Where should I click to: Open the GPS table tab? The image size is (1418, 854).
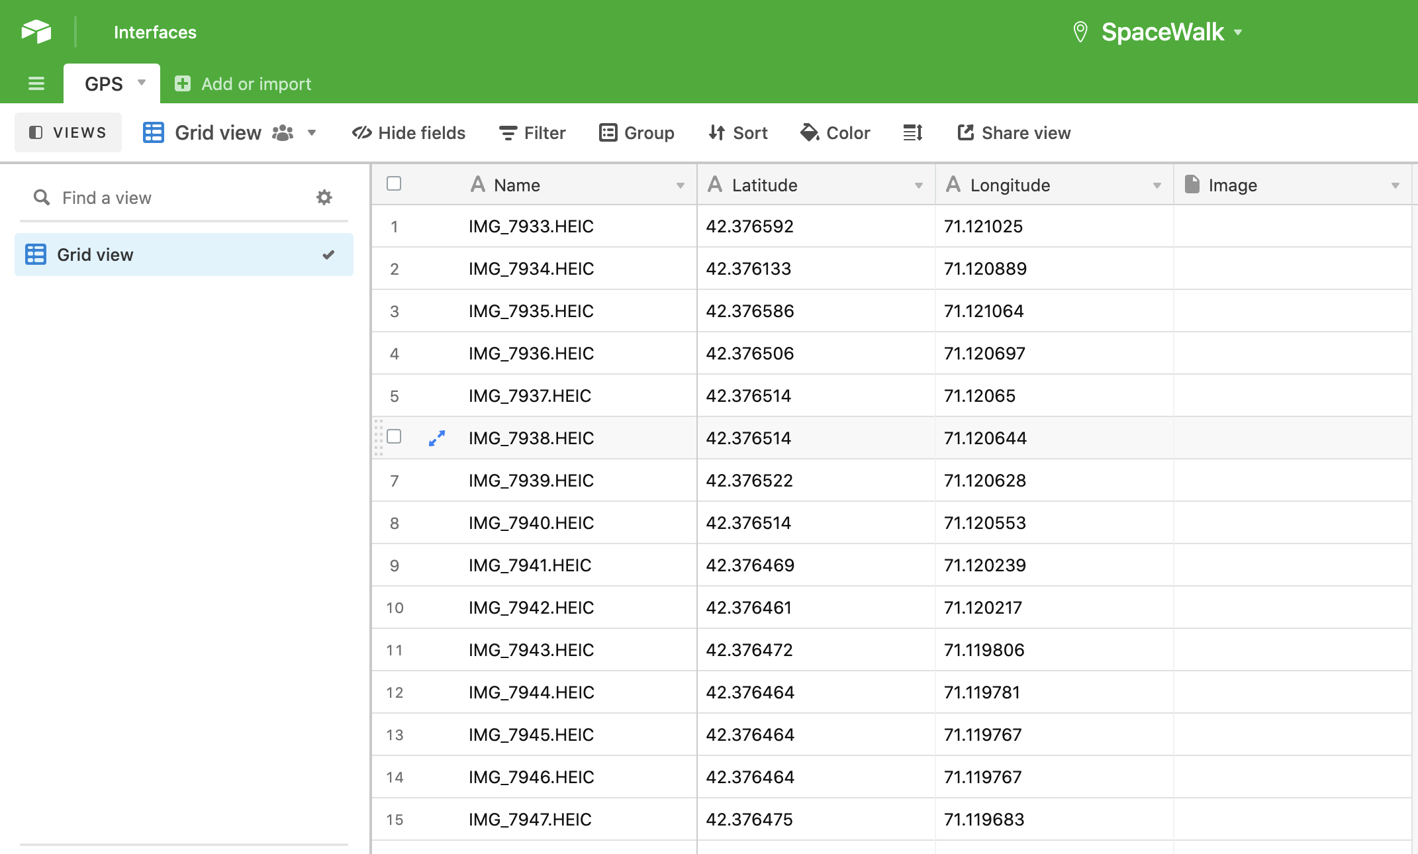click(104, 83)
